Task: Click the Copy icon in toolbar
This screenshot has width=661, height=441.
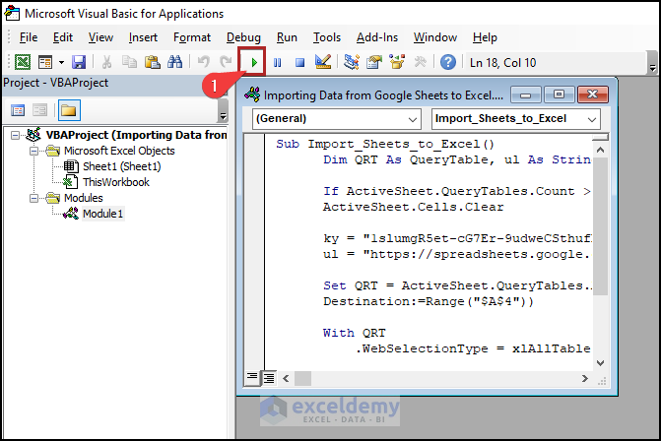Action: [129, 62]
